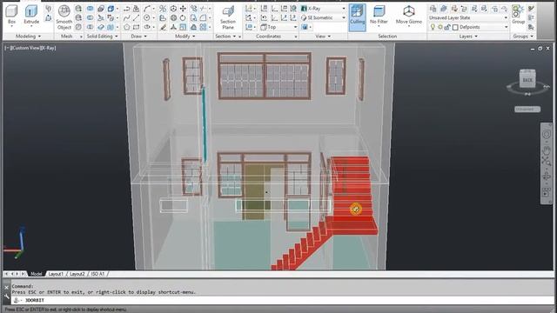Select the Line tool in Draw panel
The image size is (557, 313).
[x=136, y=17]
